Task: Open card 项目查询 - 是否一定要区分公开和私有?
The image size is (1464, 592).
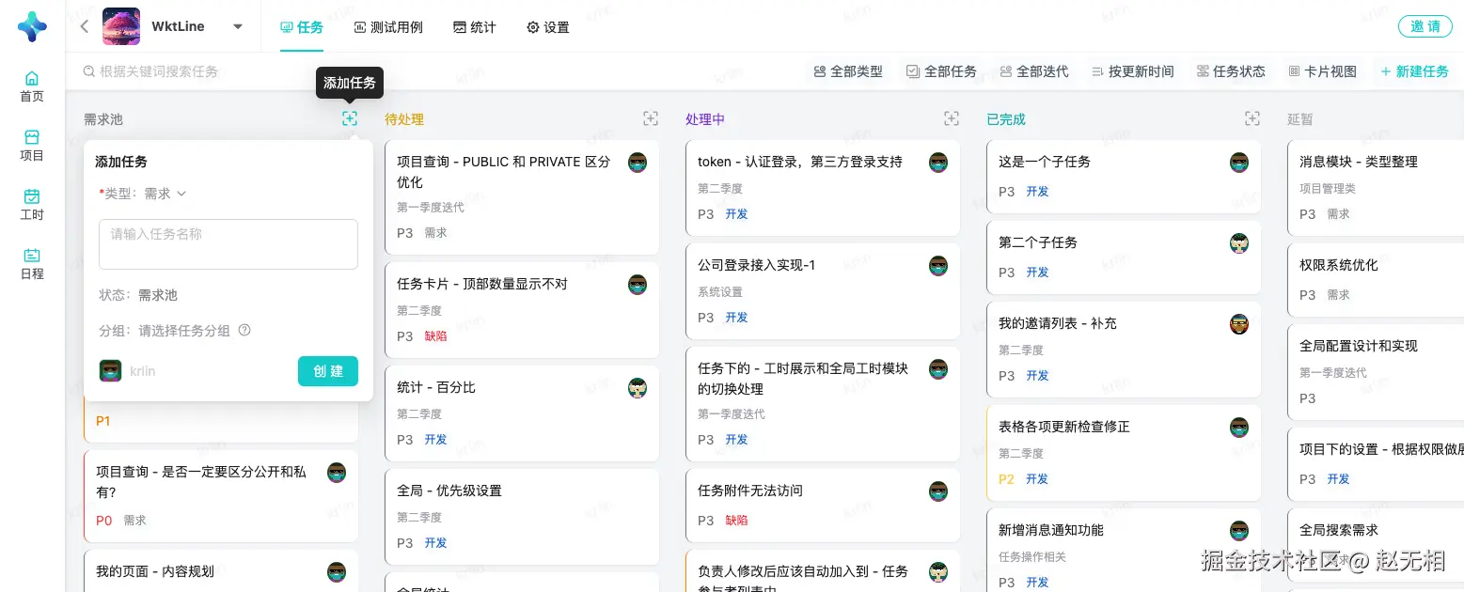Action: pos(221,496)
